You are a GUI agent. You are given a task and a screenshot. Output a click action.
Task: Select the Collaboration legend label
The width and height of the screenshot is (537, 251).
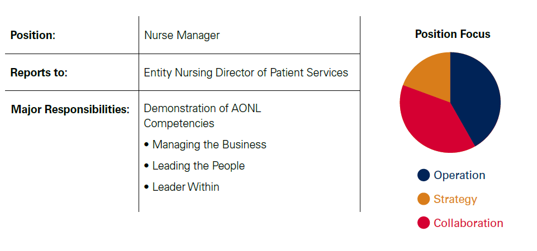coord(468,223)
